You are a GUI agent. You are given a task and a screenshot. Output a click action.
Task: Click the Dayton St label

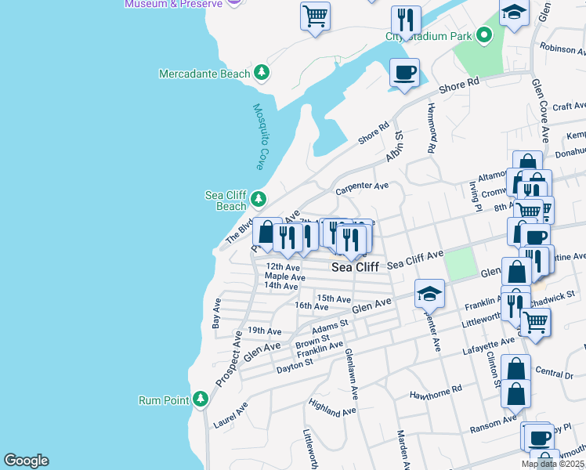click(x=295, y=366)
